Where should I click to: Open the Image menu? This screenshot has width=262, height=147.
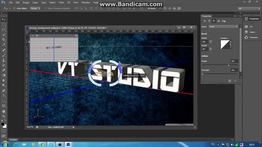(x=26, y=2)
